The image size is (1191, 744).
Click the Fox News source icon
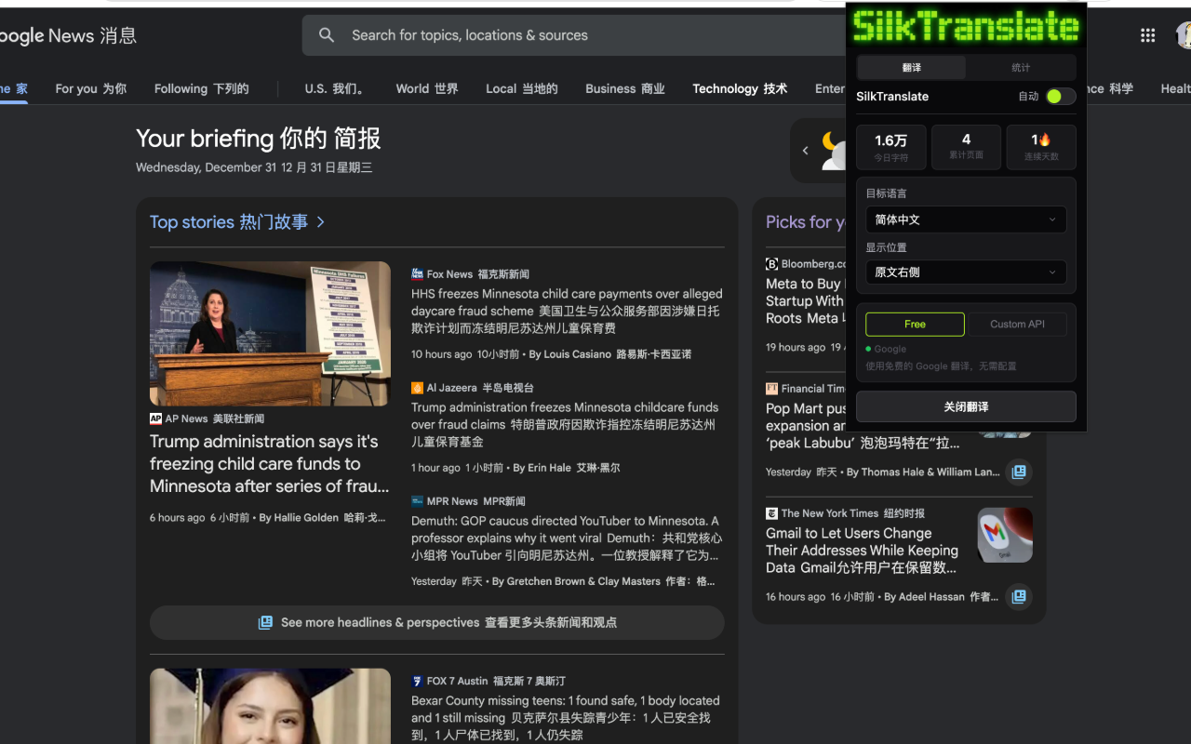[416, 273]
